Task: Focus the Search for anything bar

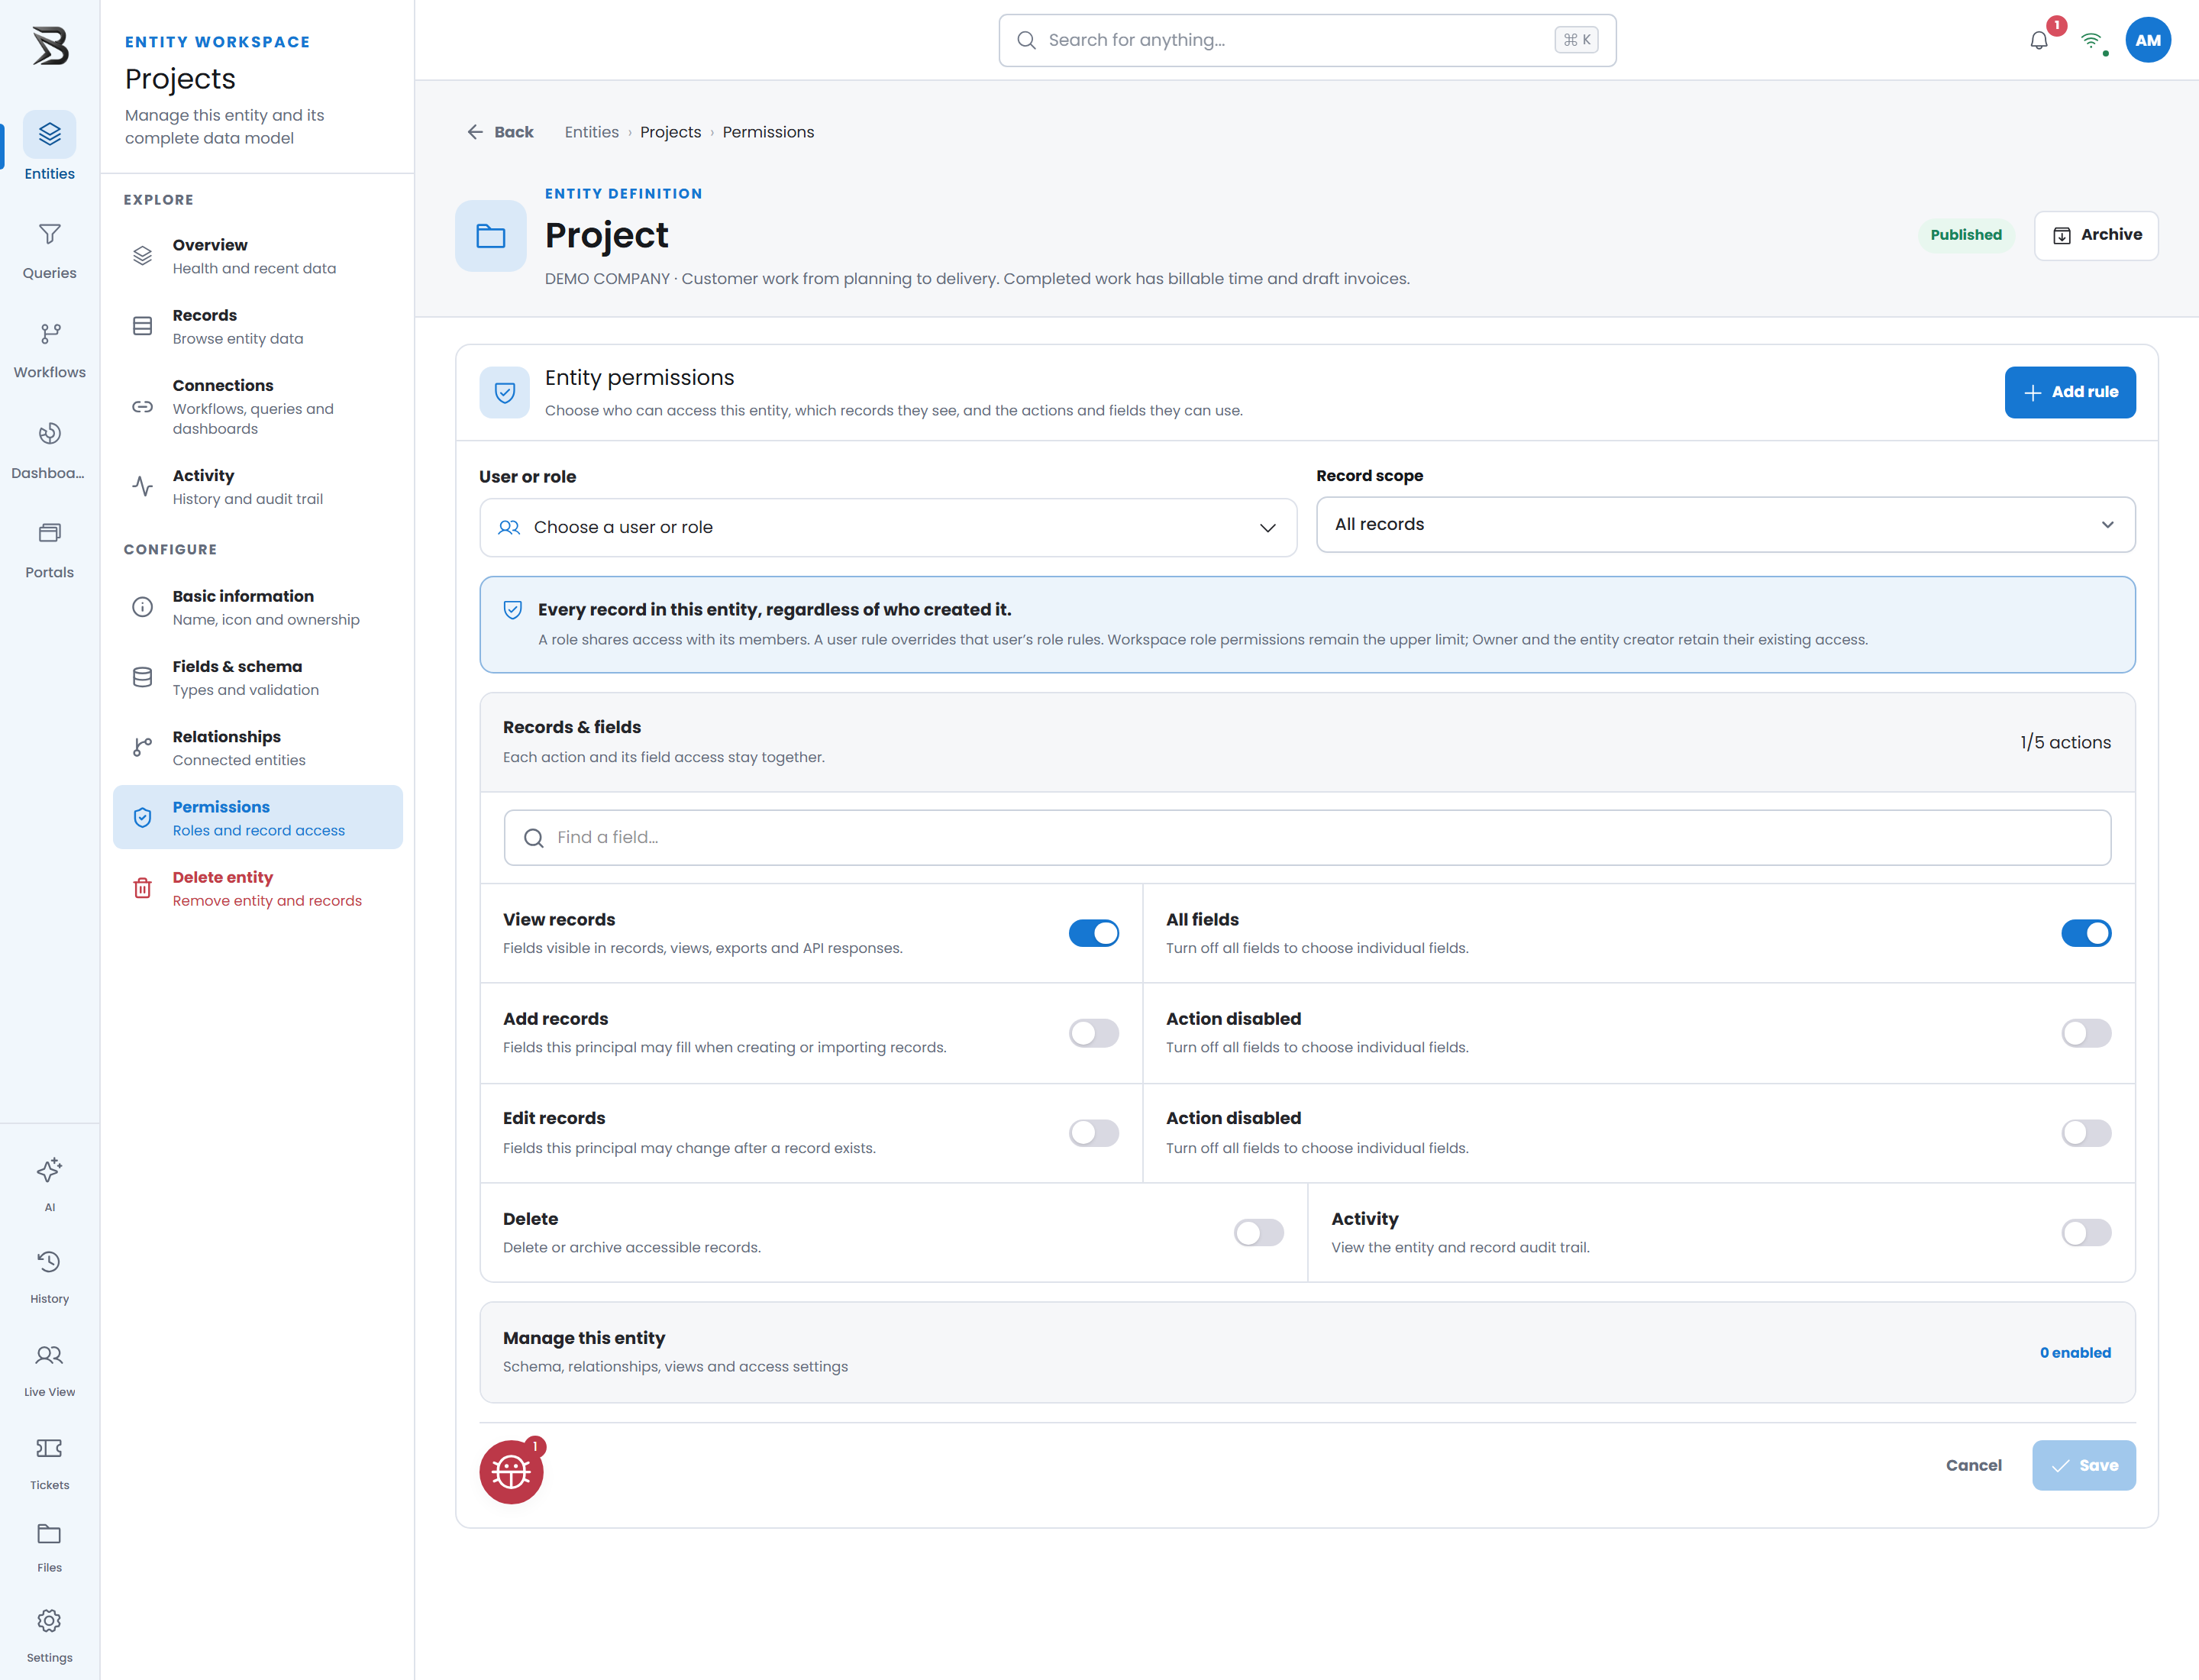Action: pos(1307,40)
